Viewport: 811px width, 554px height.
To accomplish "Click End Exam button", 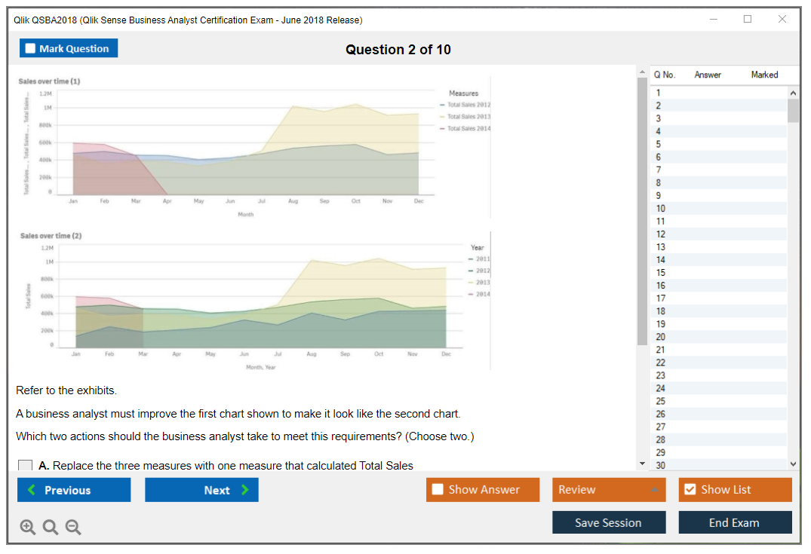I will point(735,522).
